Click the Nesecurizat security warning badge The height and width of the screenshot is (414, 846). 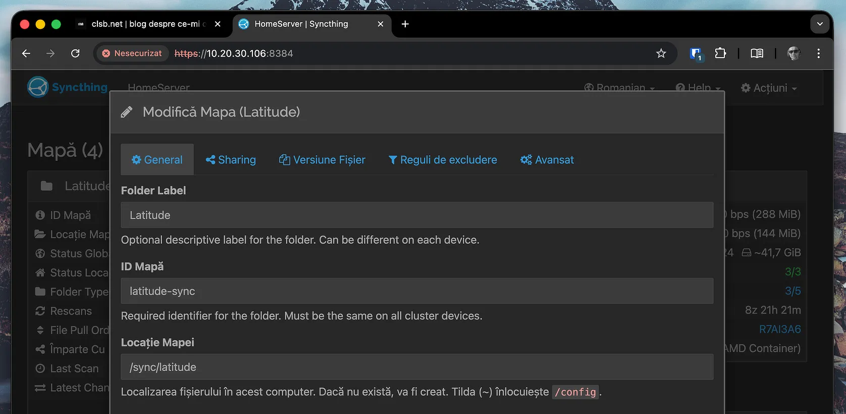click(132, 54)
